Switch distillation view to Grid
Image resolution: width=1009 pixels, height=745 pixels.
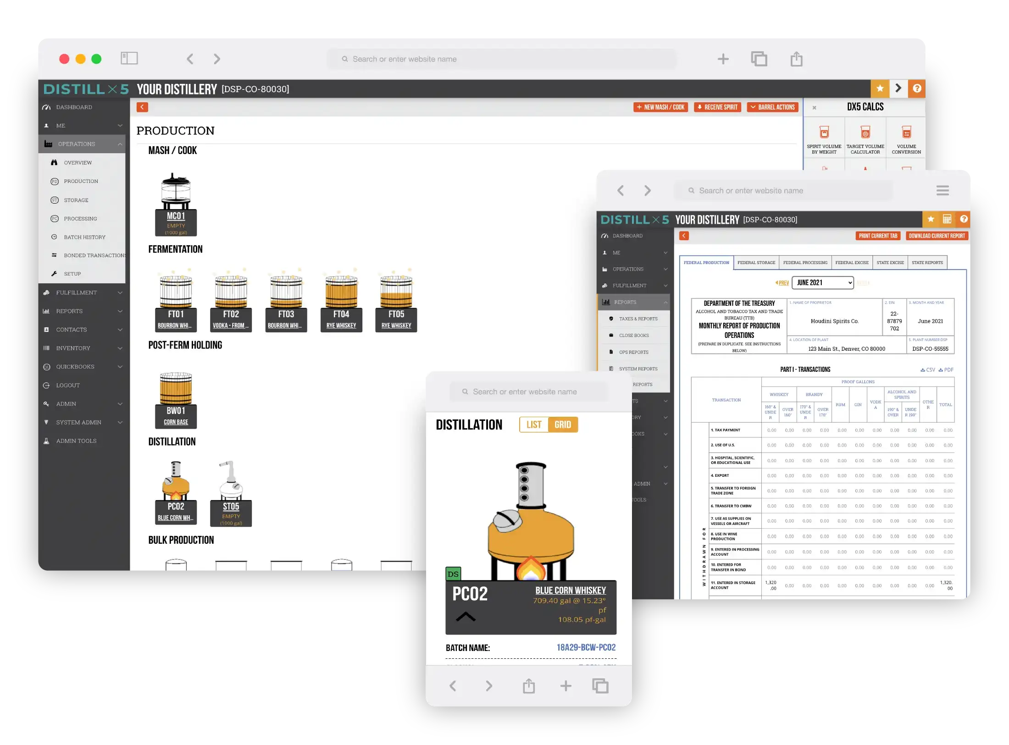click(x=563, y=425)
